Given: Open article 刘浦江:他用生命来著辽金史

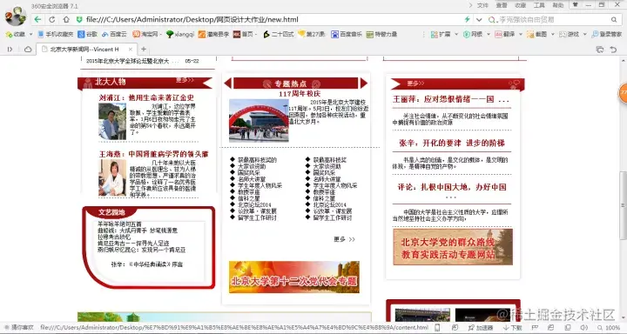Looking at the screenshot, I should pyautogui.click(x=147, y=97).
